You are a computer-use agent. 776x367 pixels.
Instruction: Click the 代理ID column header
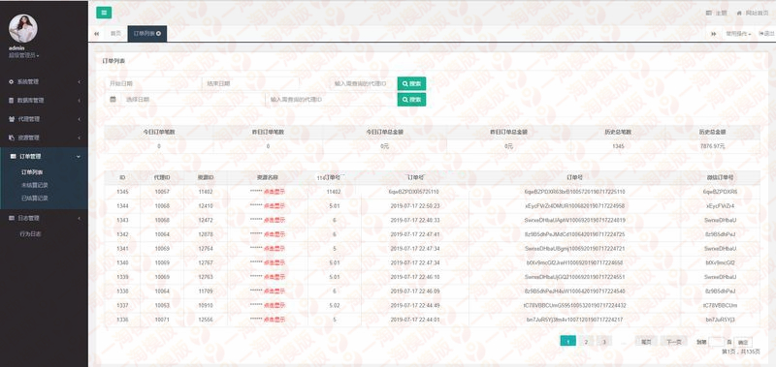(x=162, y=177)
